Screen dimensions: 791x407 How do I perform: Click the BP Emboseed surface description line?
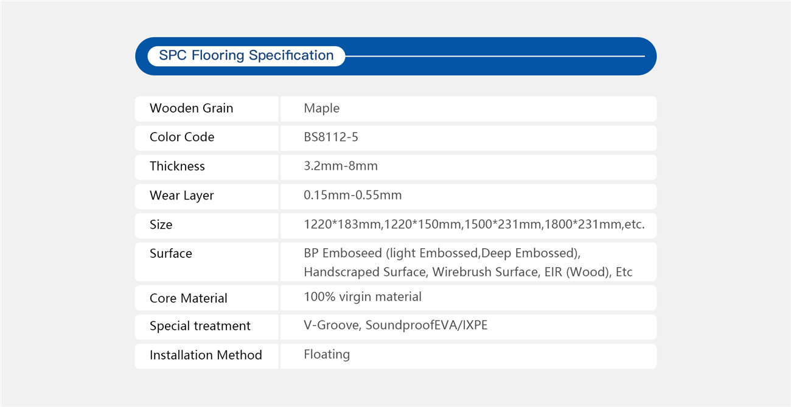(446, 253)
